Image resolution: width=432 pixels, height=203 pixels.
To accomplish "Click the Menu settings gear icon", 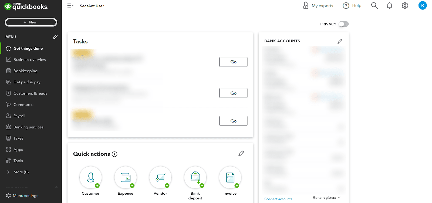I will coord(8,195).
